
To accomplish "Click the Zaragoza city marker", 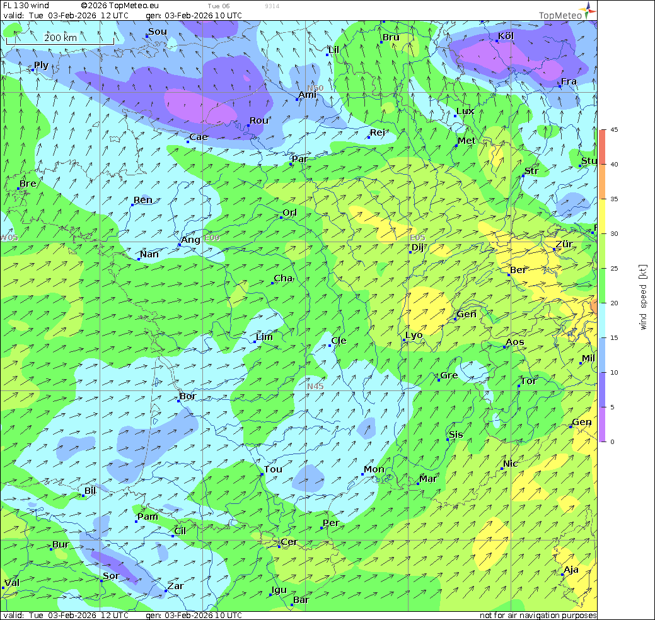I will click(166, 591).
